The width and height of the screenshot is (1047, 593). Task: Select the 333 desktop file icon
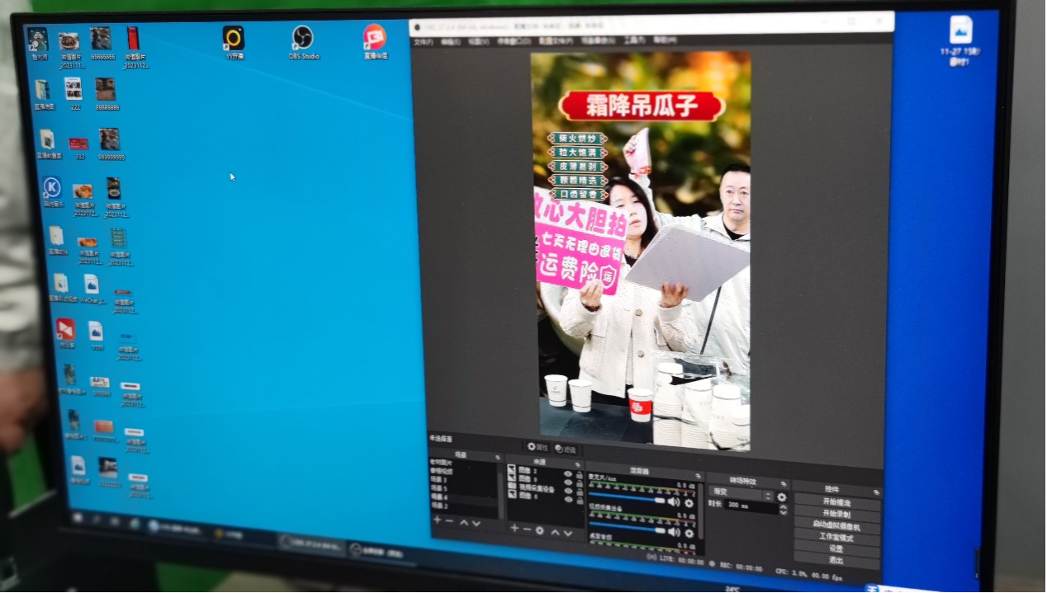point(79,147)
